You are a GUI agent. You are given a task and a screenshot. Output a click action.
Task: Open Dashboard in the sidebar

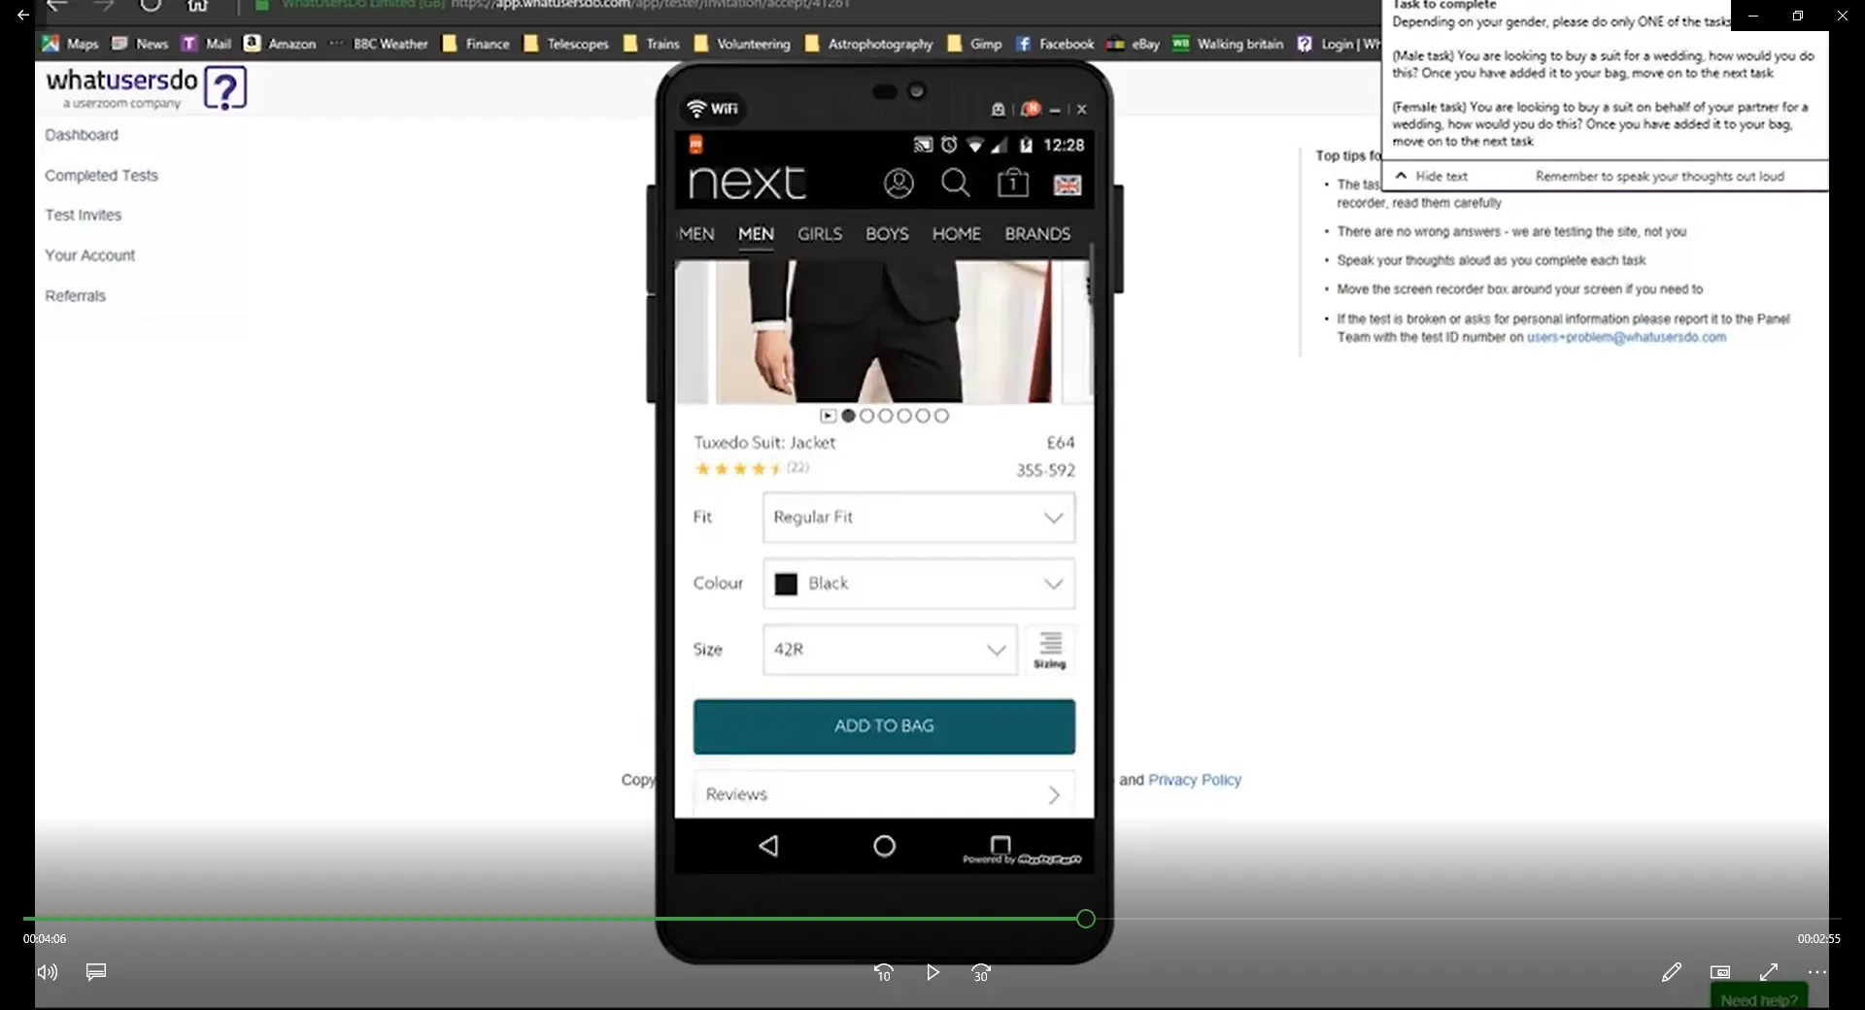point(82,135)
